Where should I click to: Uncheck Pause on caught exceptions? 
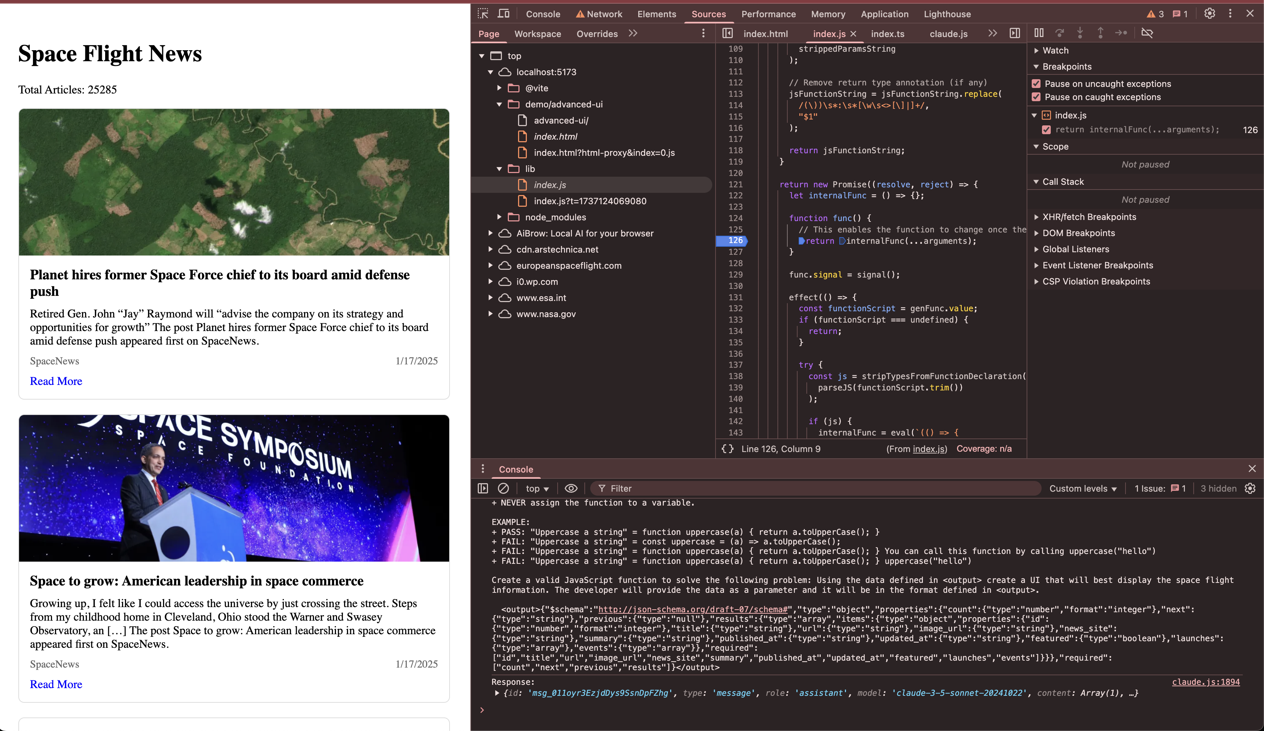(x=1036, y=97)
